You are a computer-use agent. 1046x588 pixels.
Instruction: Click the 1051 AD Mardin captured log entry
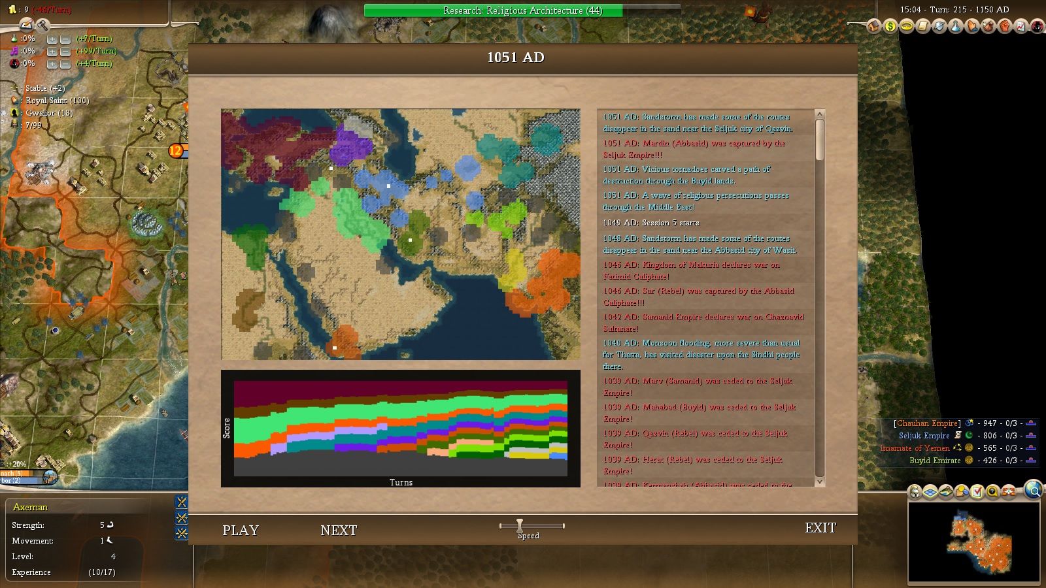pyautogui.click(x=706, y=149)
